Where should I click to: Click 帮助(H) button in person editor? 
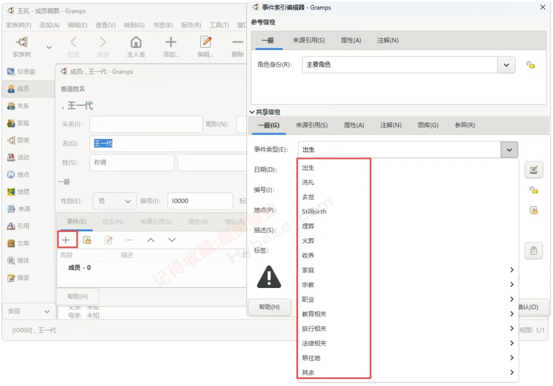[78, 297]
